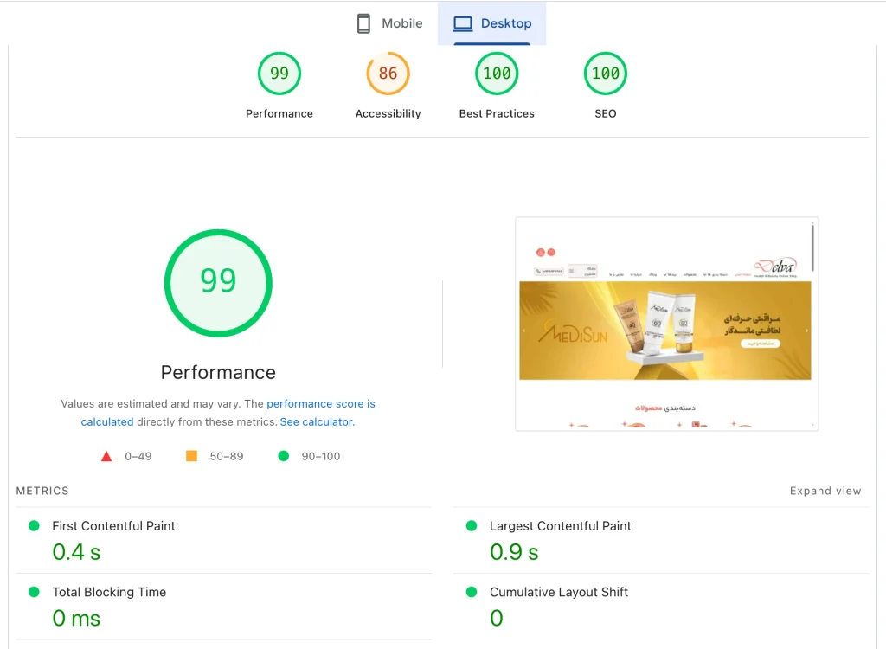This screenshot has height=649, width=886.
Task: Expand the Largest Contentful Paint metric
Action: (661, 540)
